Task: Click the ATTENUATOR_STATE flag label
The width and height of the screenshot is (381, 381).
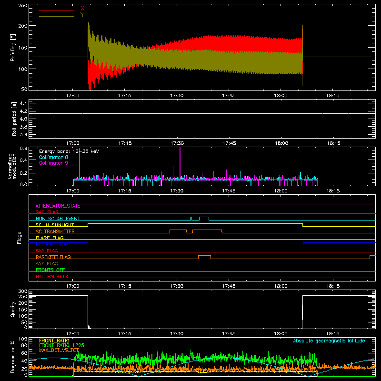Action: coord(58,206)
